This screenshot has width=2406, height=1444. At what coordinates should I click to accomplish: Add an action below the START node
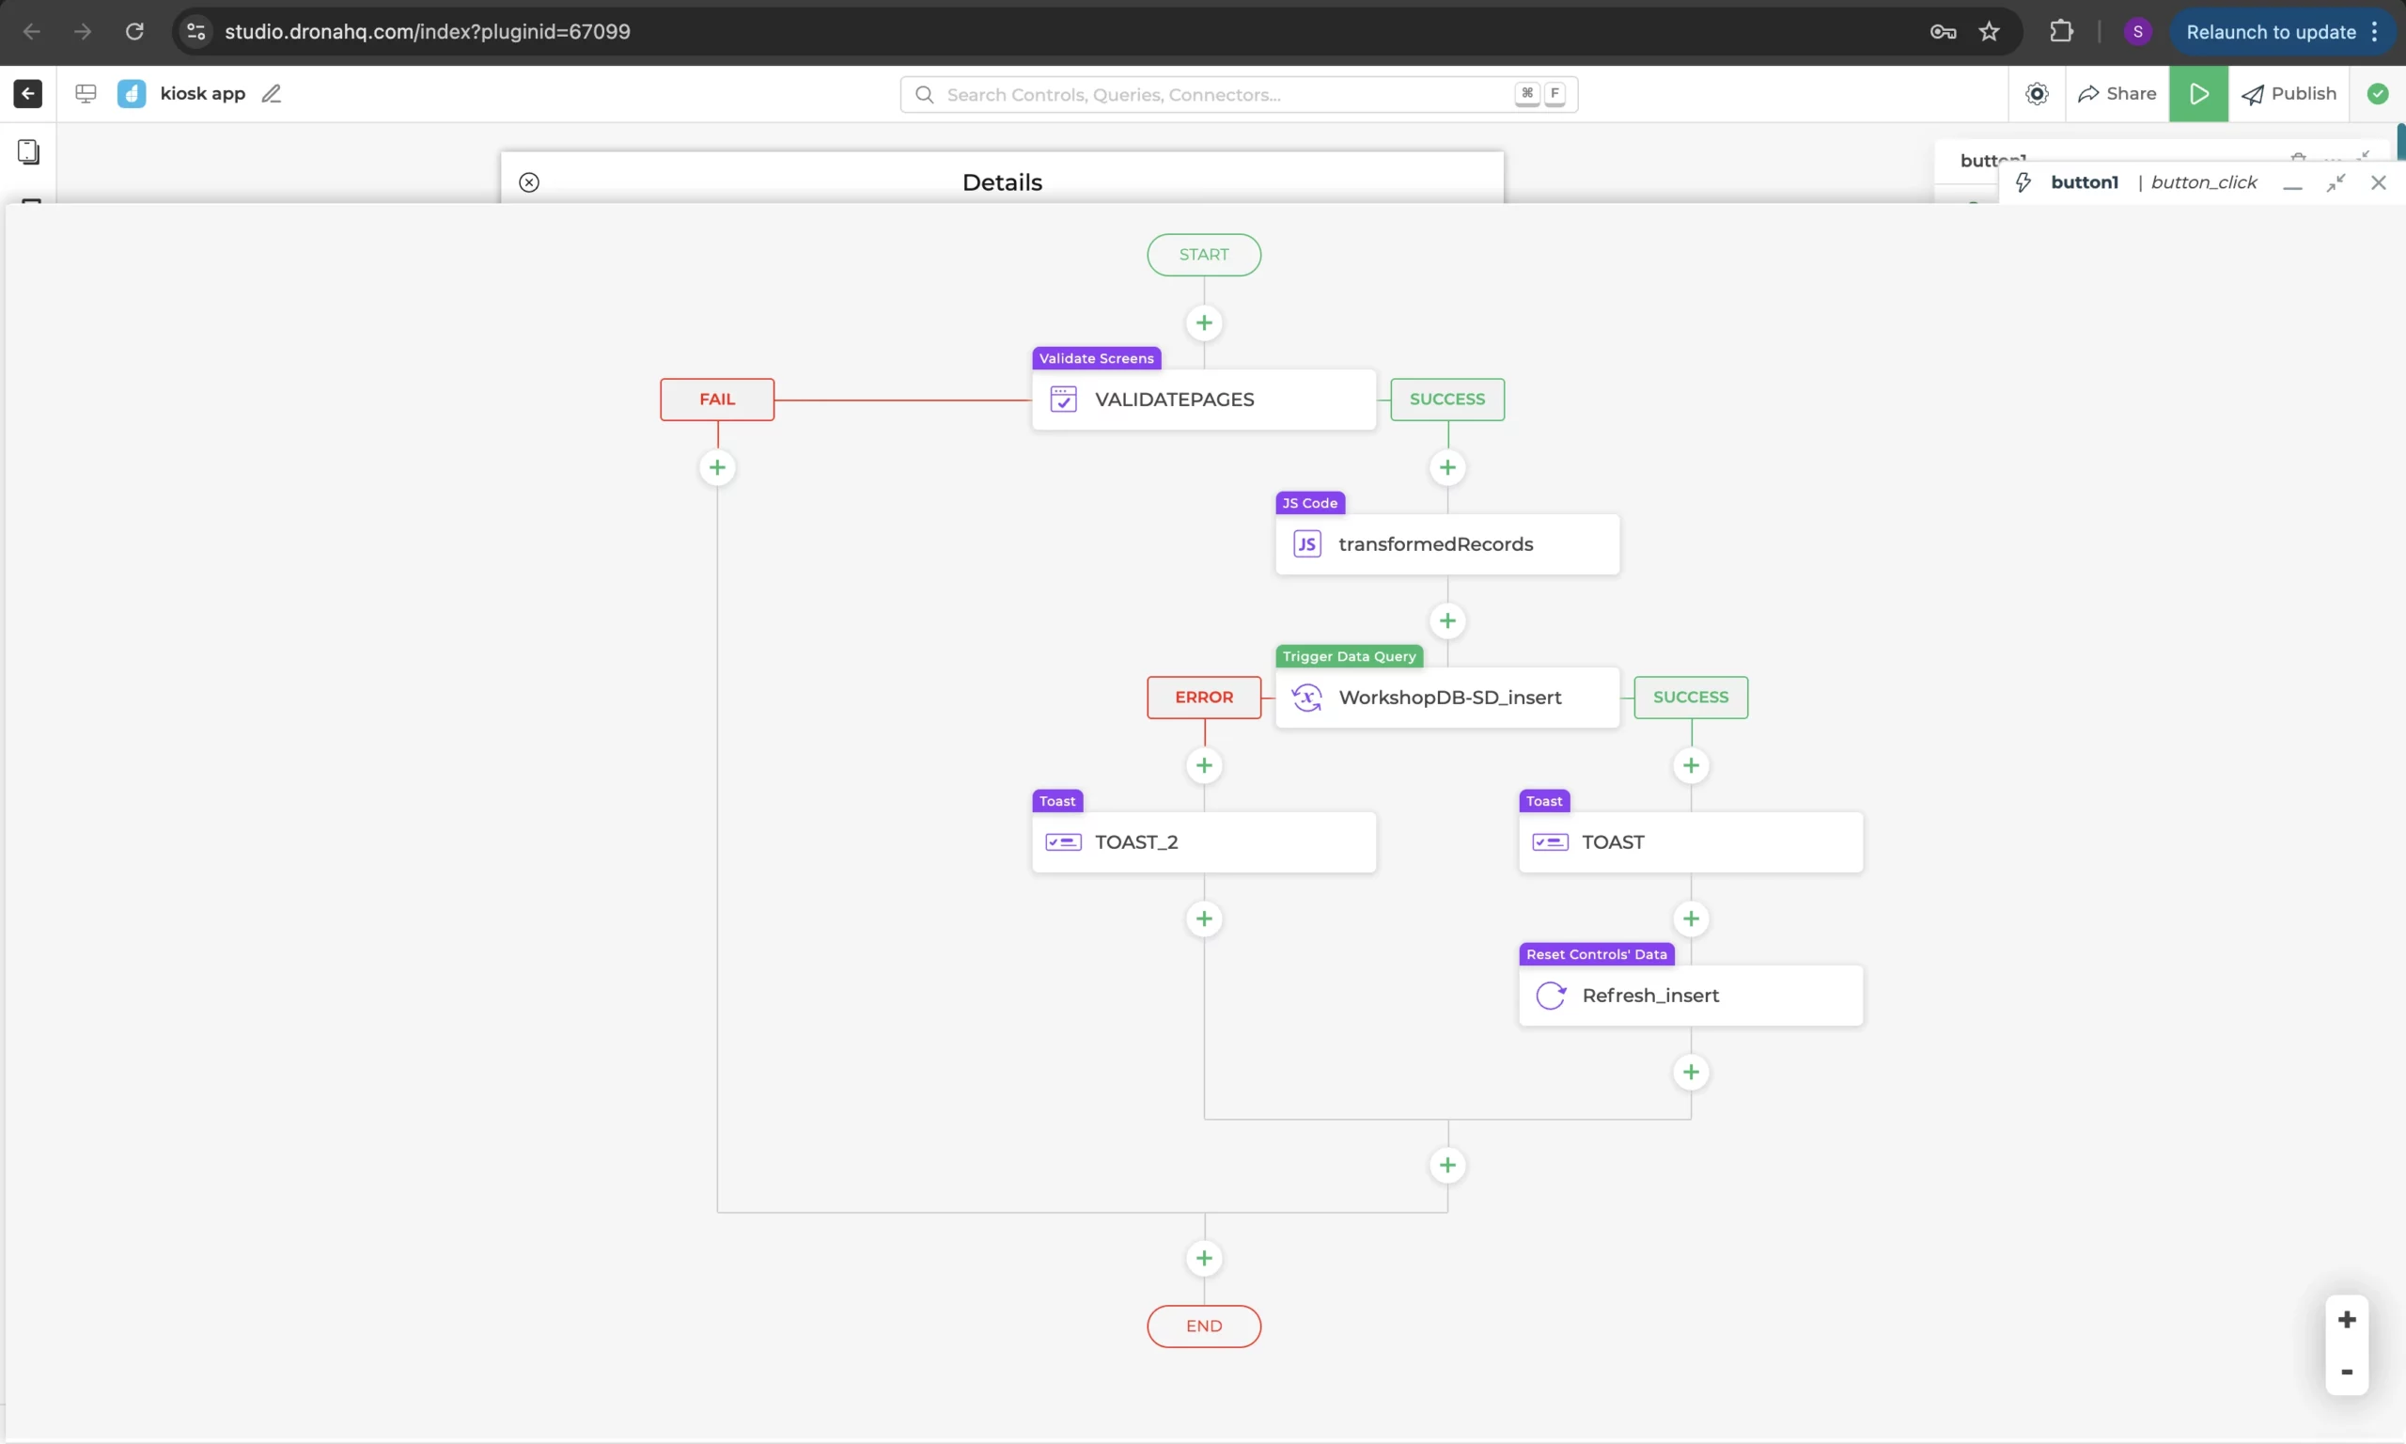tap(1203, 323)
